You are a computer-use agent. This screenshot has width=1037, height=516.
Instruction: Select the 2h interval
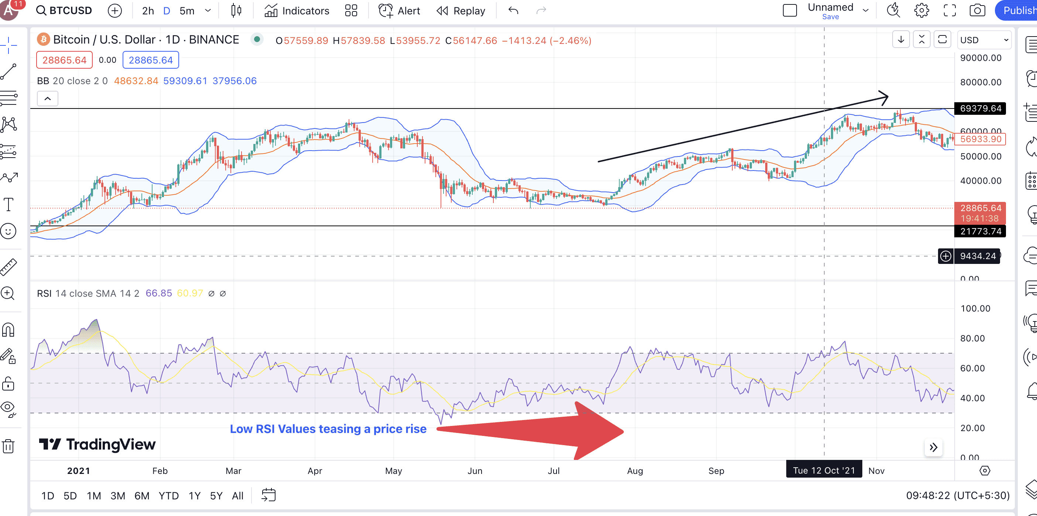pos(148,11)
